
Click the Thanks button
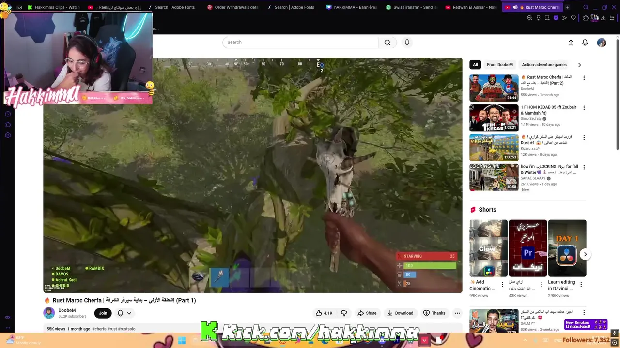click(434, 313)
